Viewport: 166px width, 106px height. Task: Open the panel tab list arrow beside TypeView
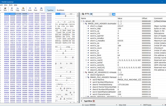tap(81, 101)
